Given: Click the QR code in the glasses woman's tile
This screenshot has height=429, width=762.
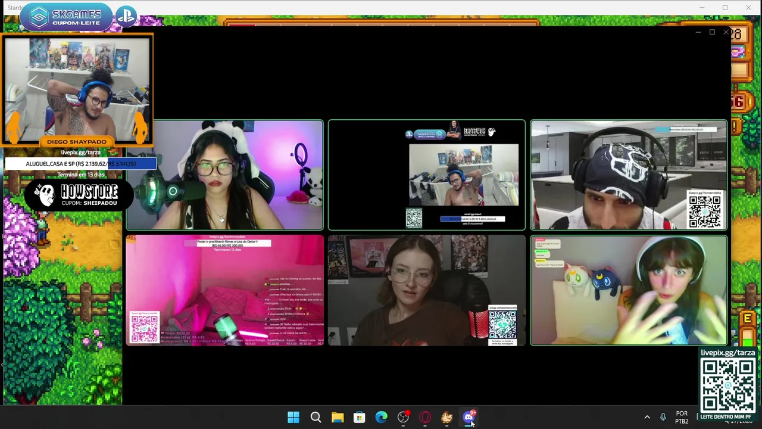Looking at the screenshot, I should (x=502, y=325).
